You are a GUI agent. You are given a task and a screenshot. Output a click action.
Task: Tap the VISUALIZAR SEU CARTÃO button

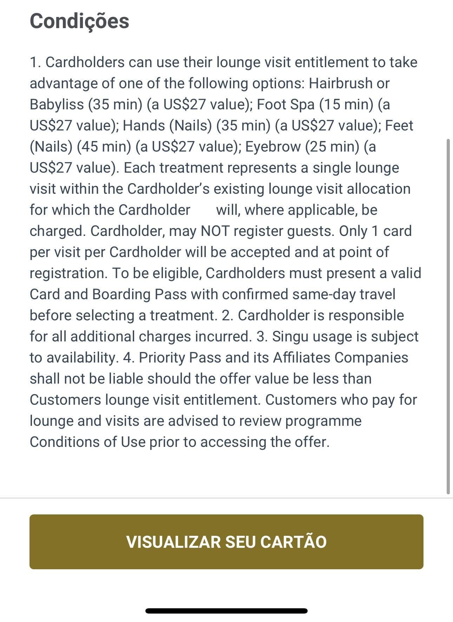tap(226, 541)
